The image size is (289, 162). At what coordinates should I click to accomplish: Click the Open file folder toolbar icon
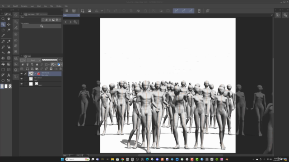click(x=89, y=11)
